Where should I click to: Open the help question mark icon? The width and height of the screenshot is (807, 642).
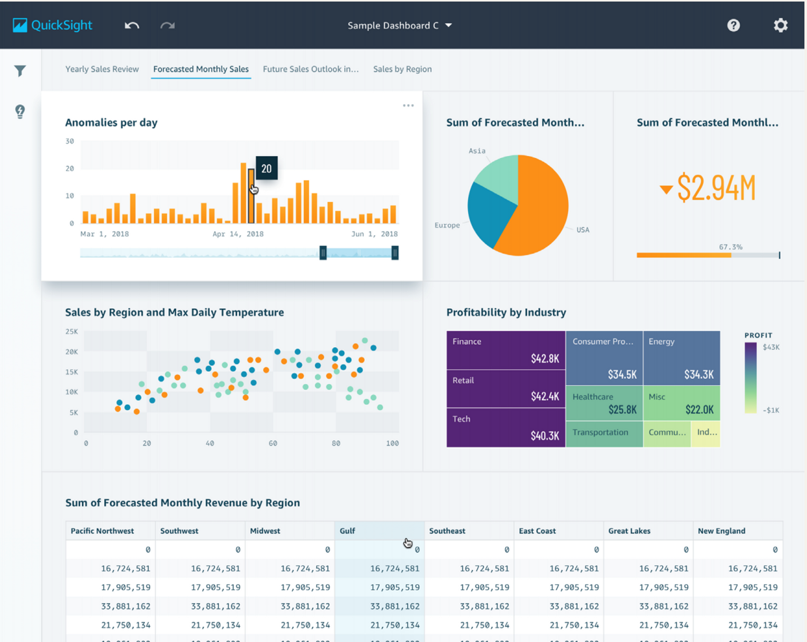tap(733, 25)
